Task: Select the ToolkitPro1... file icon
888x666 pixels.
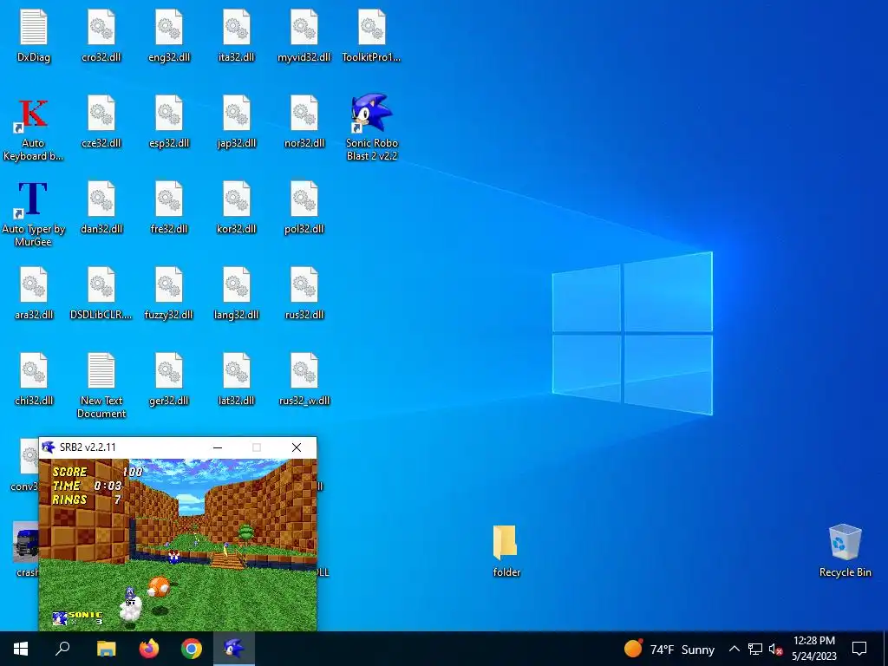Action: point(371,36)
